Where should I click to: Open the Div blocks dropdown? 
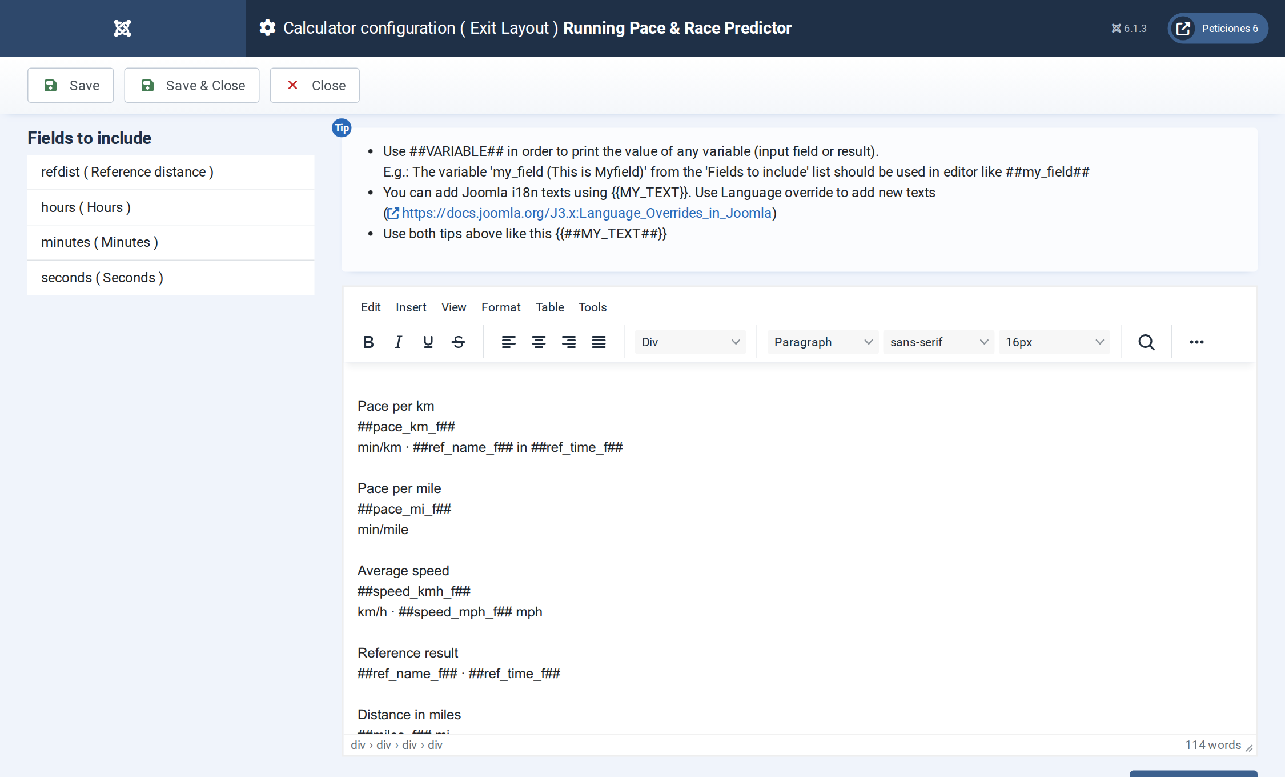tap(690, 342)
